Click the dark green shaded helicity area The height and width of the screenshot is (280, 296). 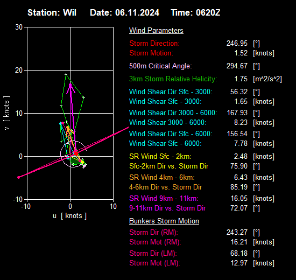(75, 161)
